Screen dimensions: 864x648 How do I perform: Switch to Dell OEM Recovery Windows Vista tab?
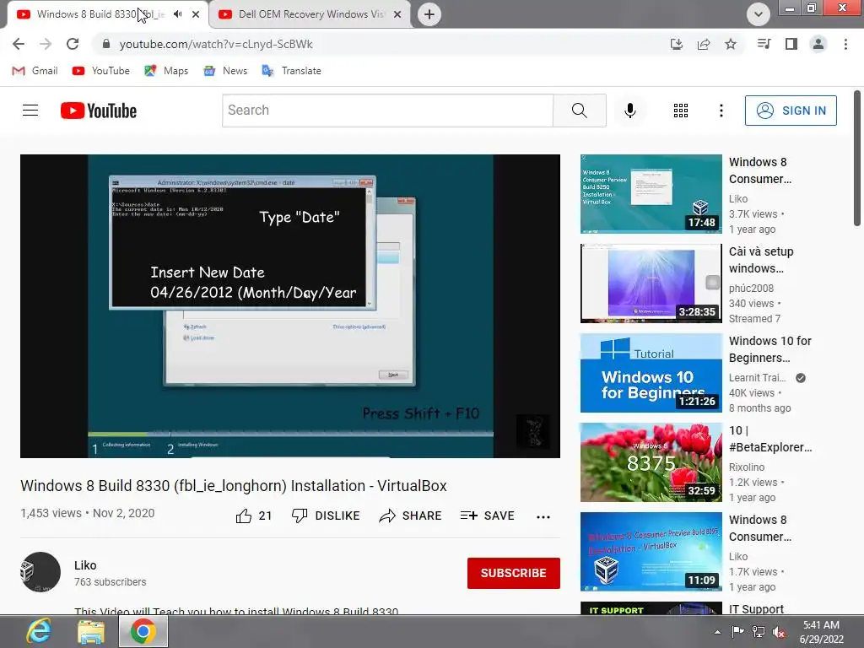(309, 14)
